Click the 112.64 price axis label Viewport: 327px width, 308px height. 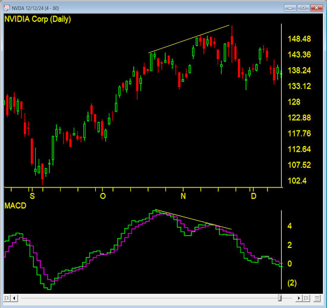[299, 149]
